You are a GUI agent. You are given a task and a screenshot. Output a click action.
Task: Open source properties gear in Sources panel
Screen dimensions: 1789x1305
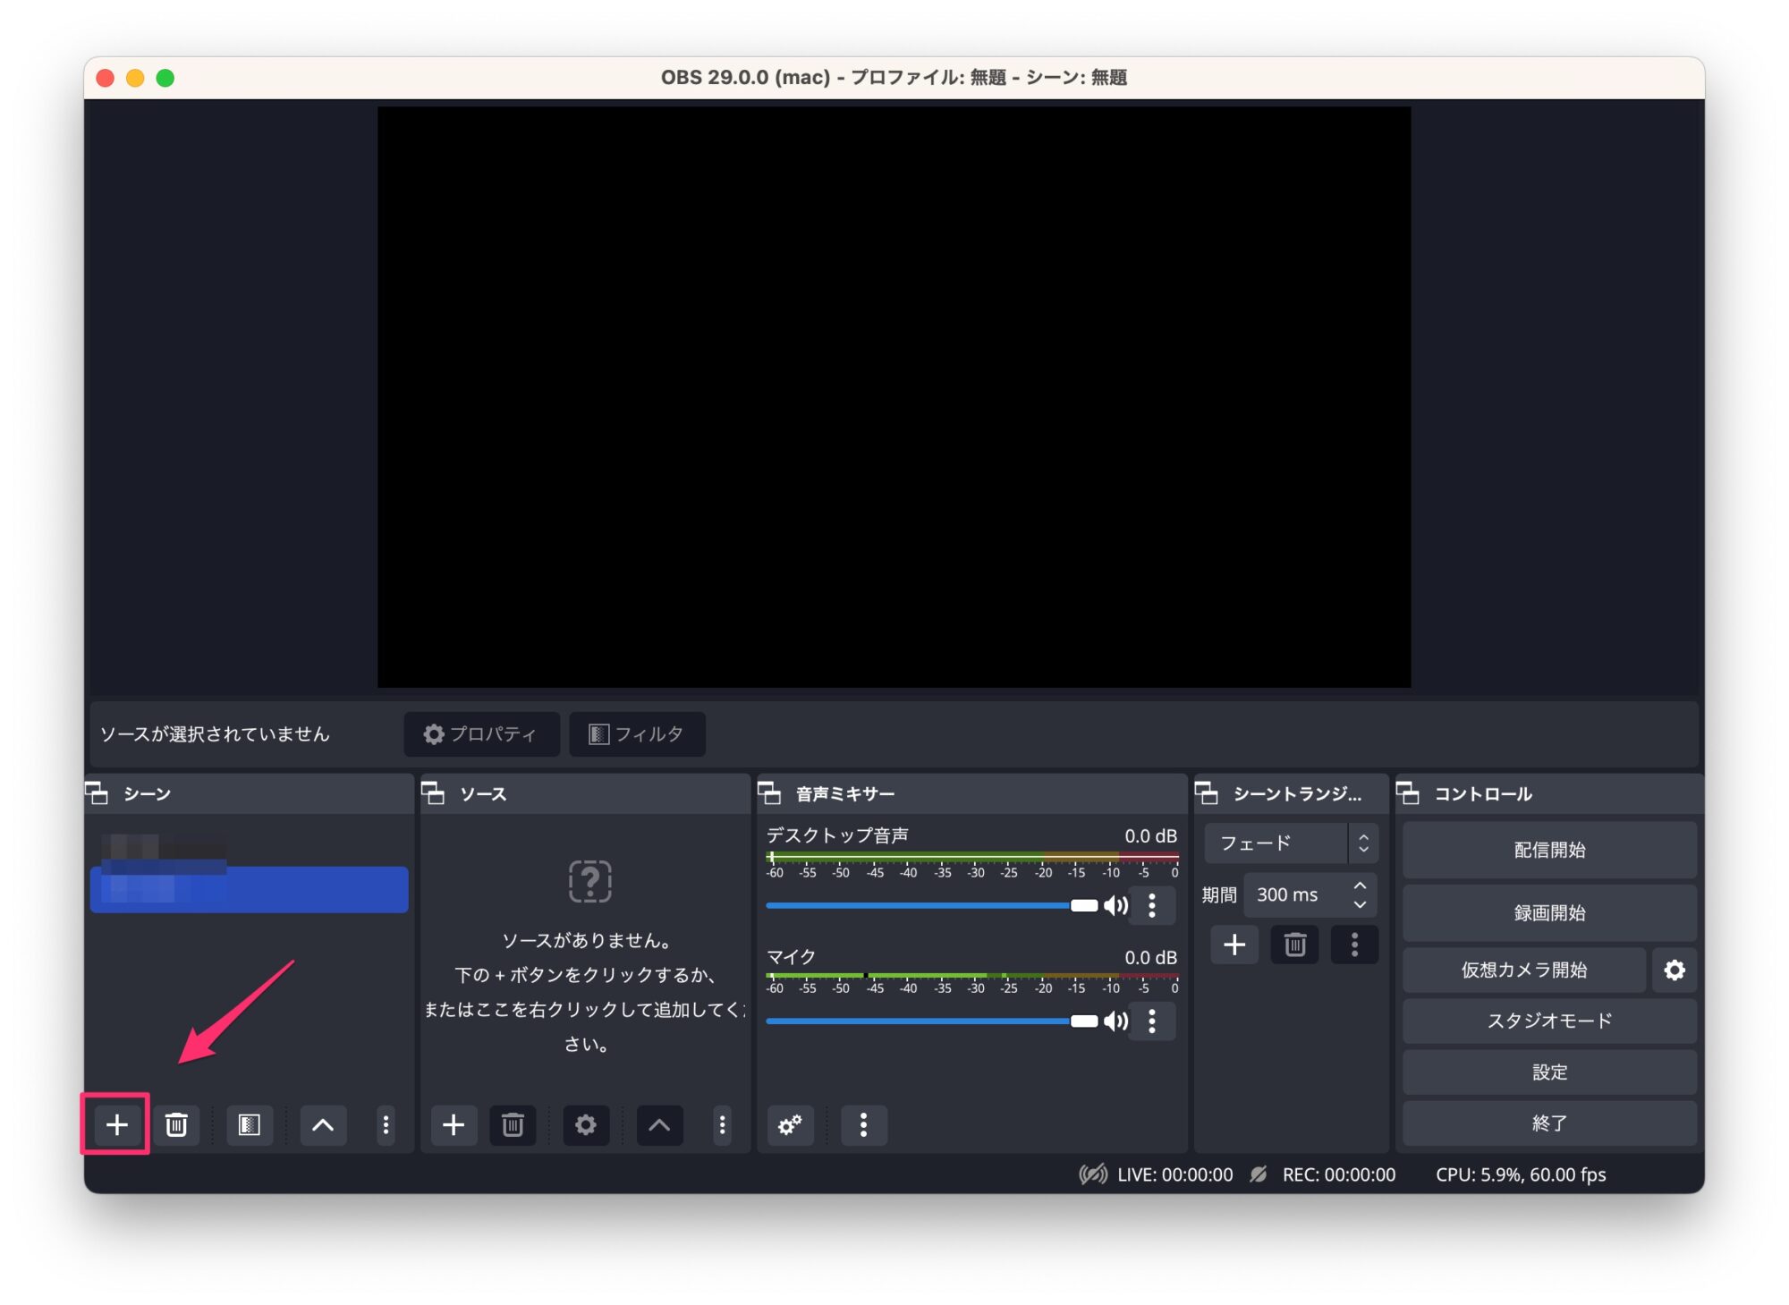pyautogui.click(x=585, y=1124)
